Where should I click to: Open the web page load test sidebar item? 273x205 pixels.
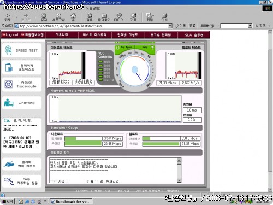pyautogui.click(x=22, y=67)
